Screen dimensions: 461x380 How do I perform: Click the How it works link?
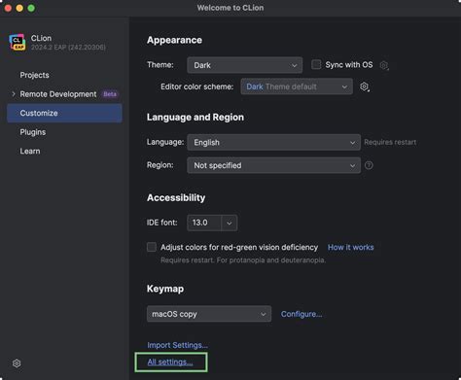click(x=350, y=247)
